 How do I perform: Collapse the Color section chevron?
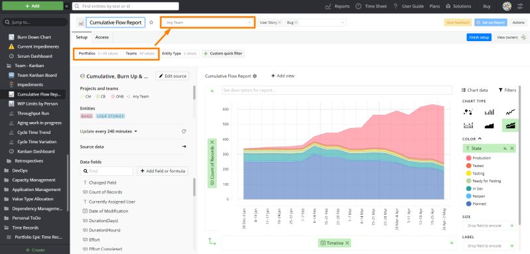point(480,139)
